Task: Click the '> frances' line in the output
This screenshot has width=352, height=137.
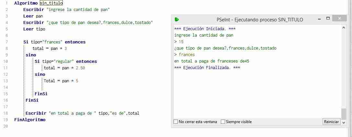Action: tap(185, 55)
